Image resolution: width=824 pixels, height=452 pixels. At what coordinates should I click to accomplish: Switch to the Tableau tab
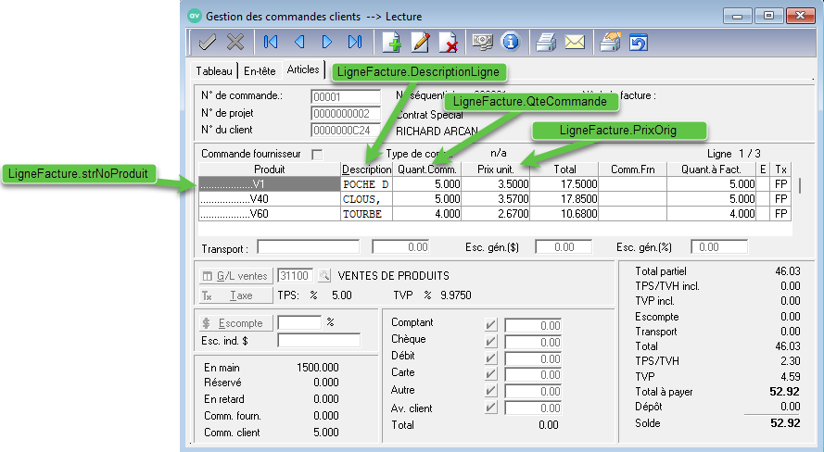214,71
